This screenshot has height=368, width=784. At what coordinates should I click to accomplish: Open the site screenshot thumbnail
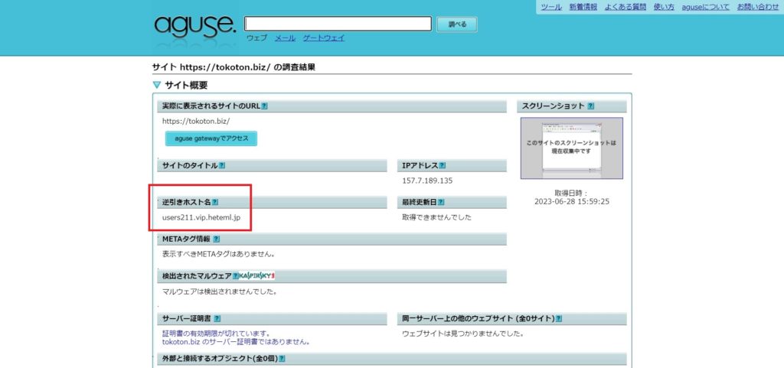pos(571,148)
